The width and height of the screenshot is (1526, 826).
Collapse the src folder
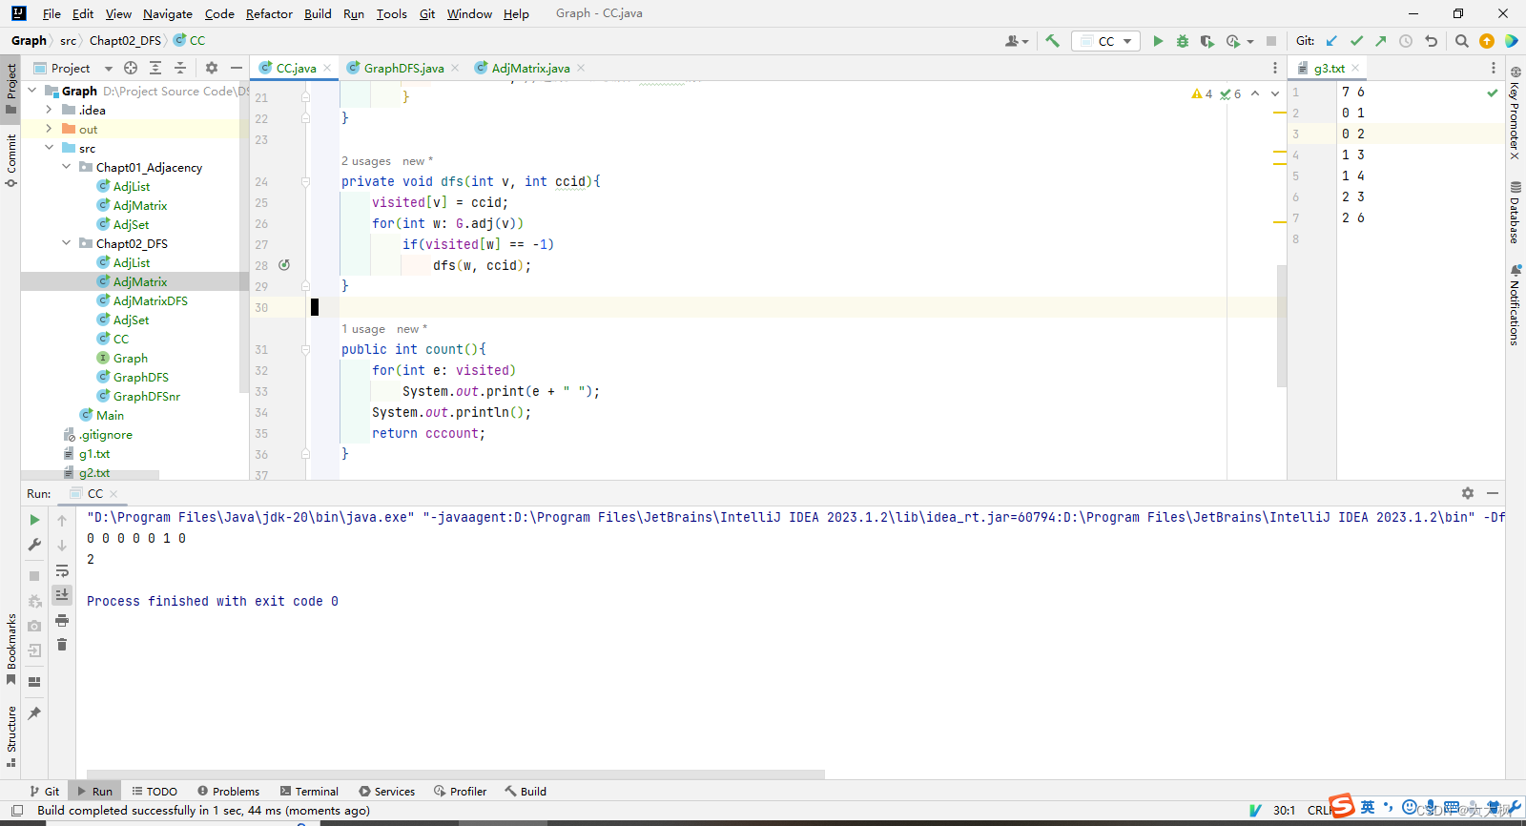(x=50, y=148)
